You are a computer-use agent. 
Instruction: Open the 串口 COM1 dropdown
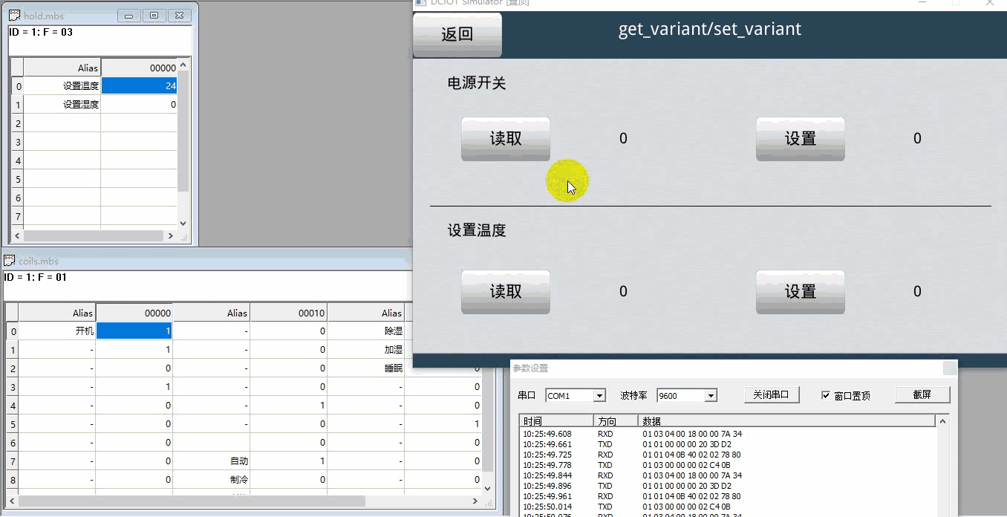(600, 396)
